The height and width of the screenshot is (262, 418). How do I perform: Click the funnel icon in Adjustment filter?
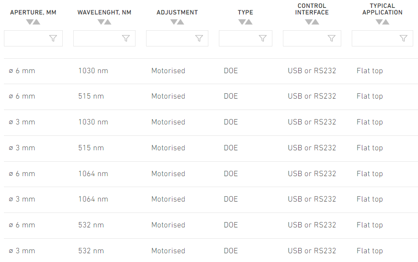click(x=199, y=39)
